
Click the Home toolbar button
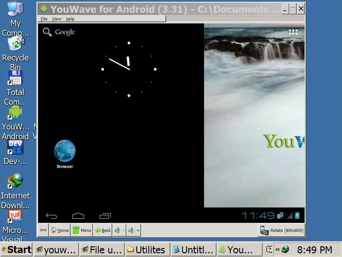(x=60, y=230)
